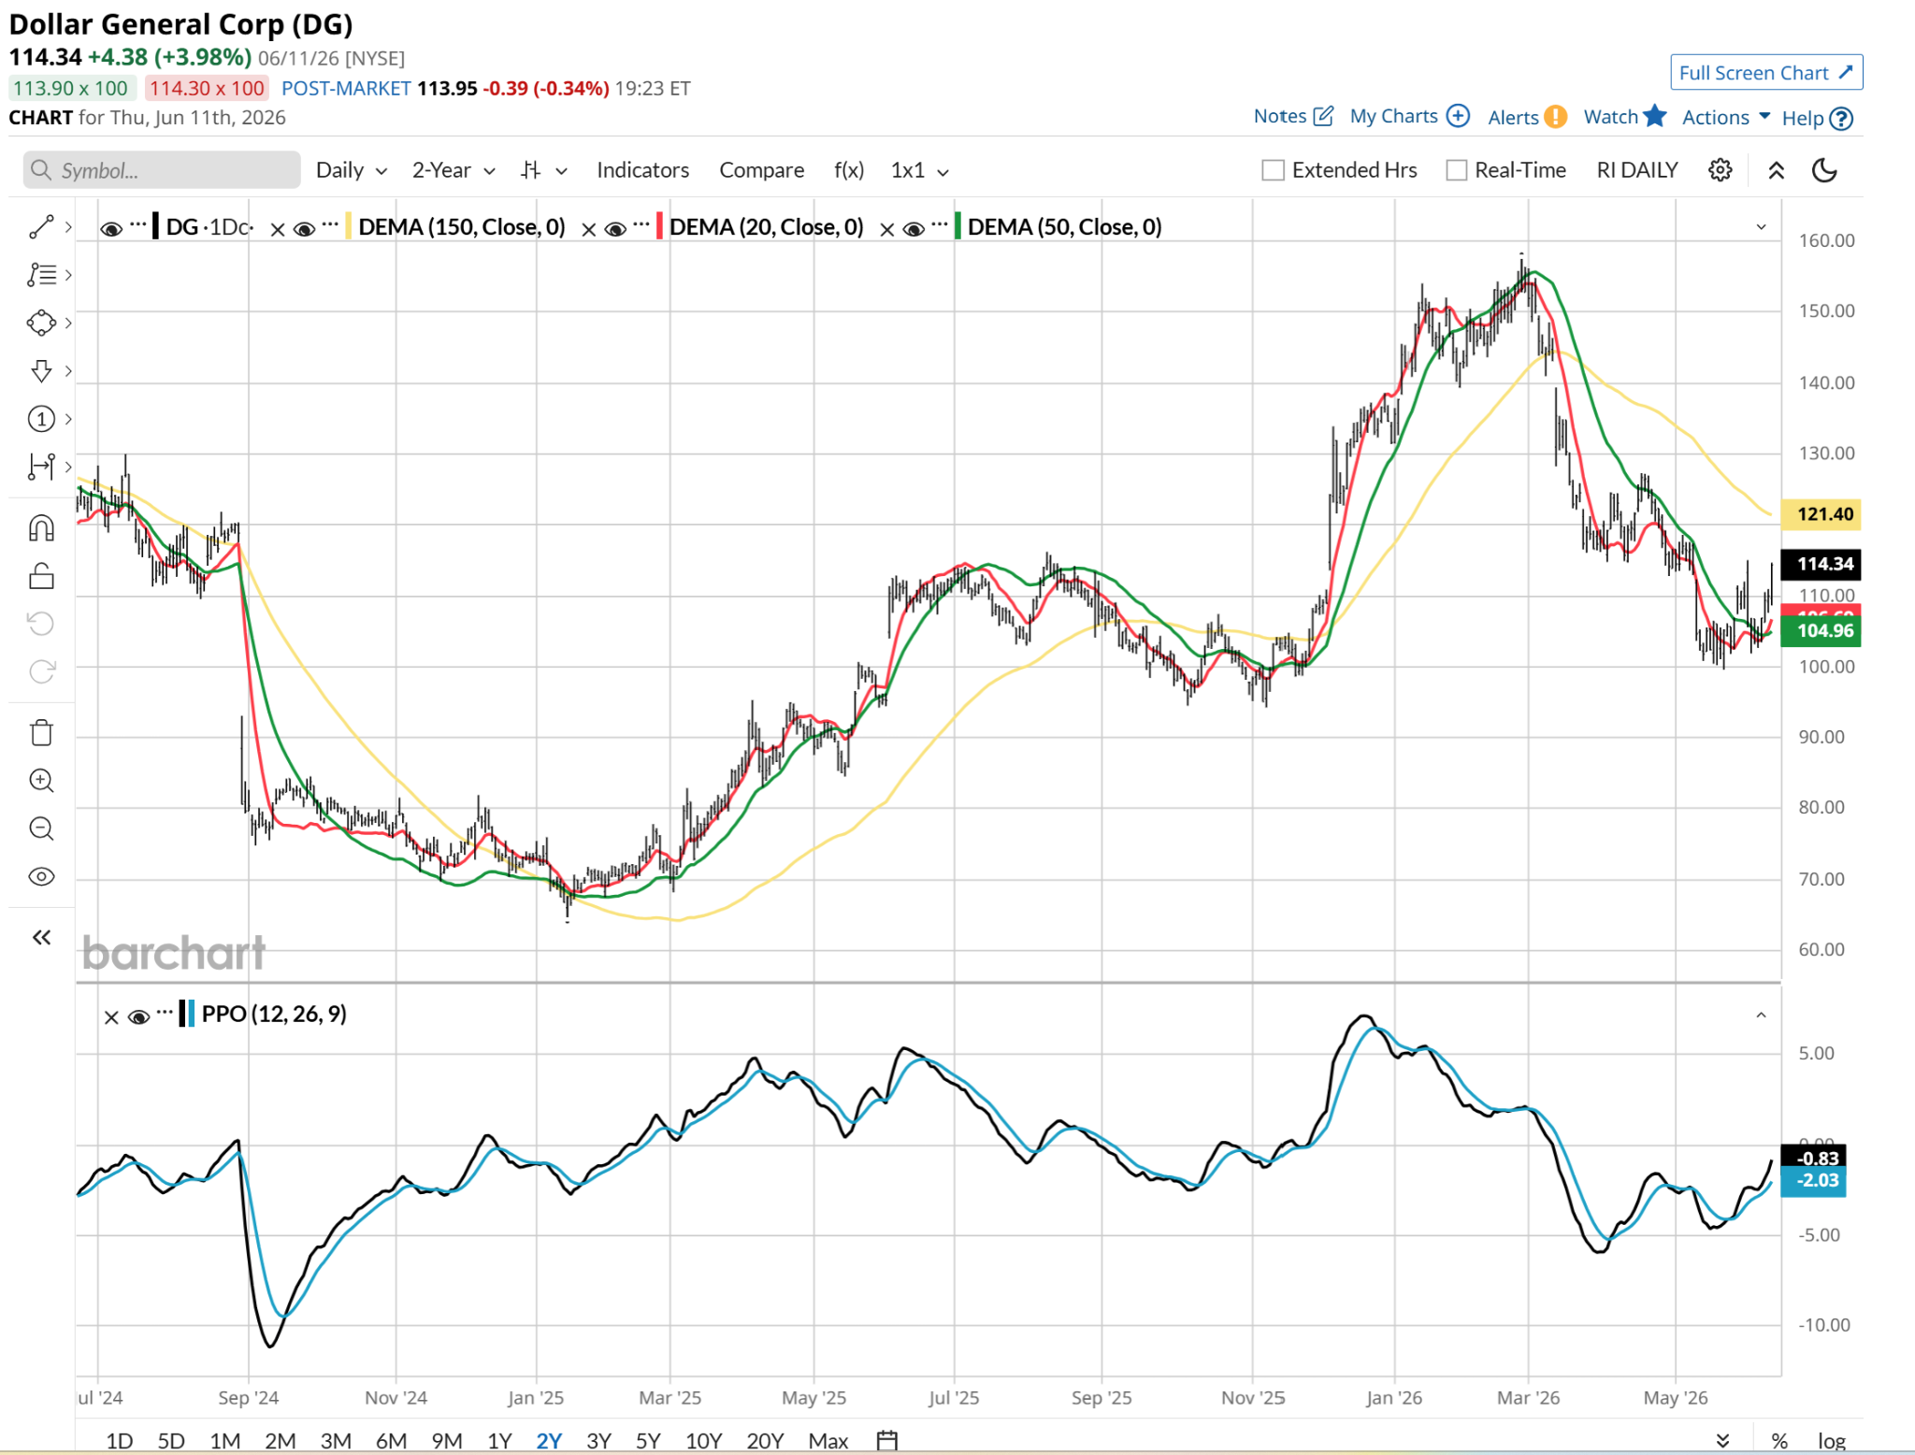Click the red DEMA 20 color swatch
The width and height of the screenshot is (1915, 1455).
[660, 227]
